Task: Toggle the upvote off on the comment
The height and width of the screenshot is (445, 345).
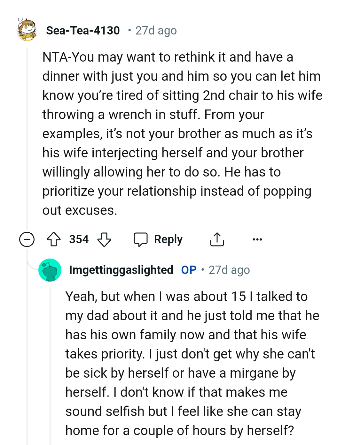Action: click(54, 239)
